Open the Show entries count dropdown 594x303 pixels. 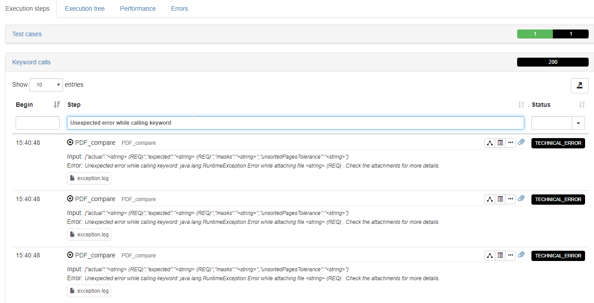[x=46, y=84]
